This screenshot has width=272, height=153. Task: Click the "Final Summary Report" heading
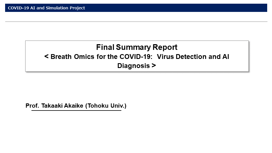[x=137, y=47]
